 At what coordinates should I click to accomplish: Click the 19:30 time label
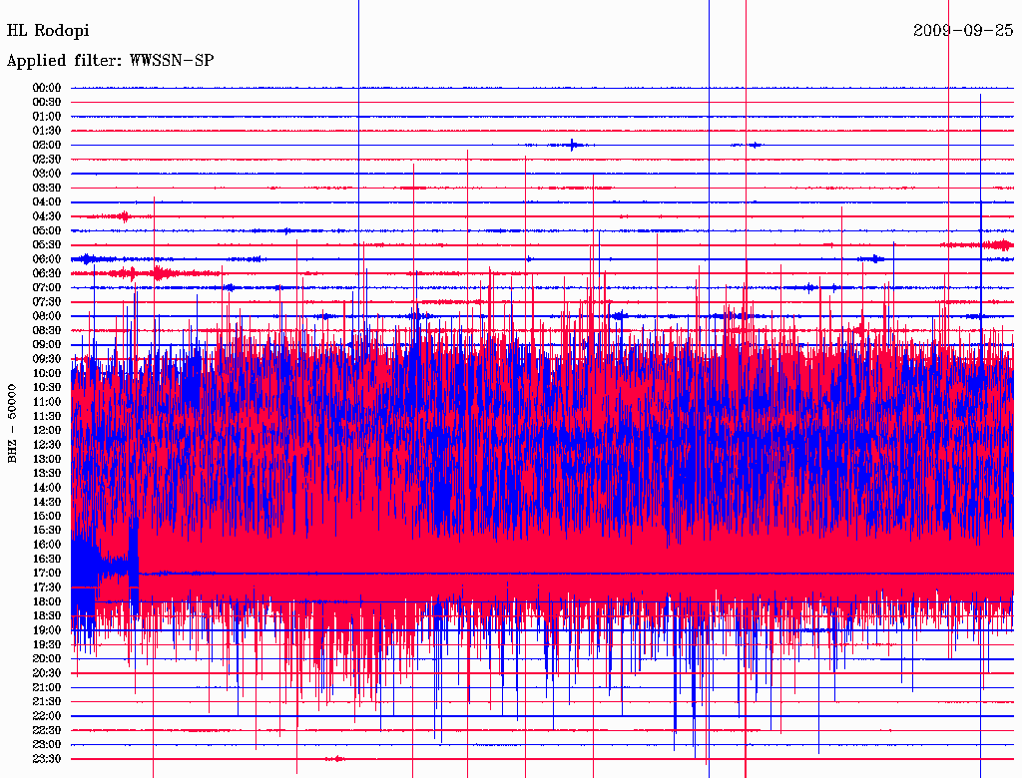46,645
